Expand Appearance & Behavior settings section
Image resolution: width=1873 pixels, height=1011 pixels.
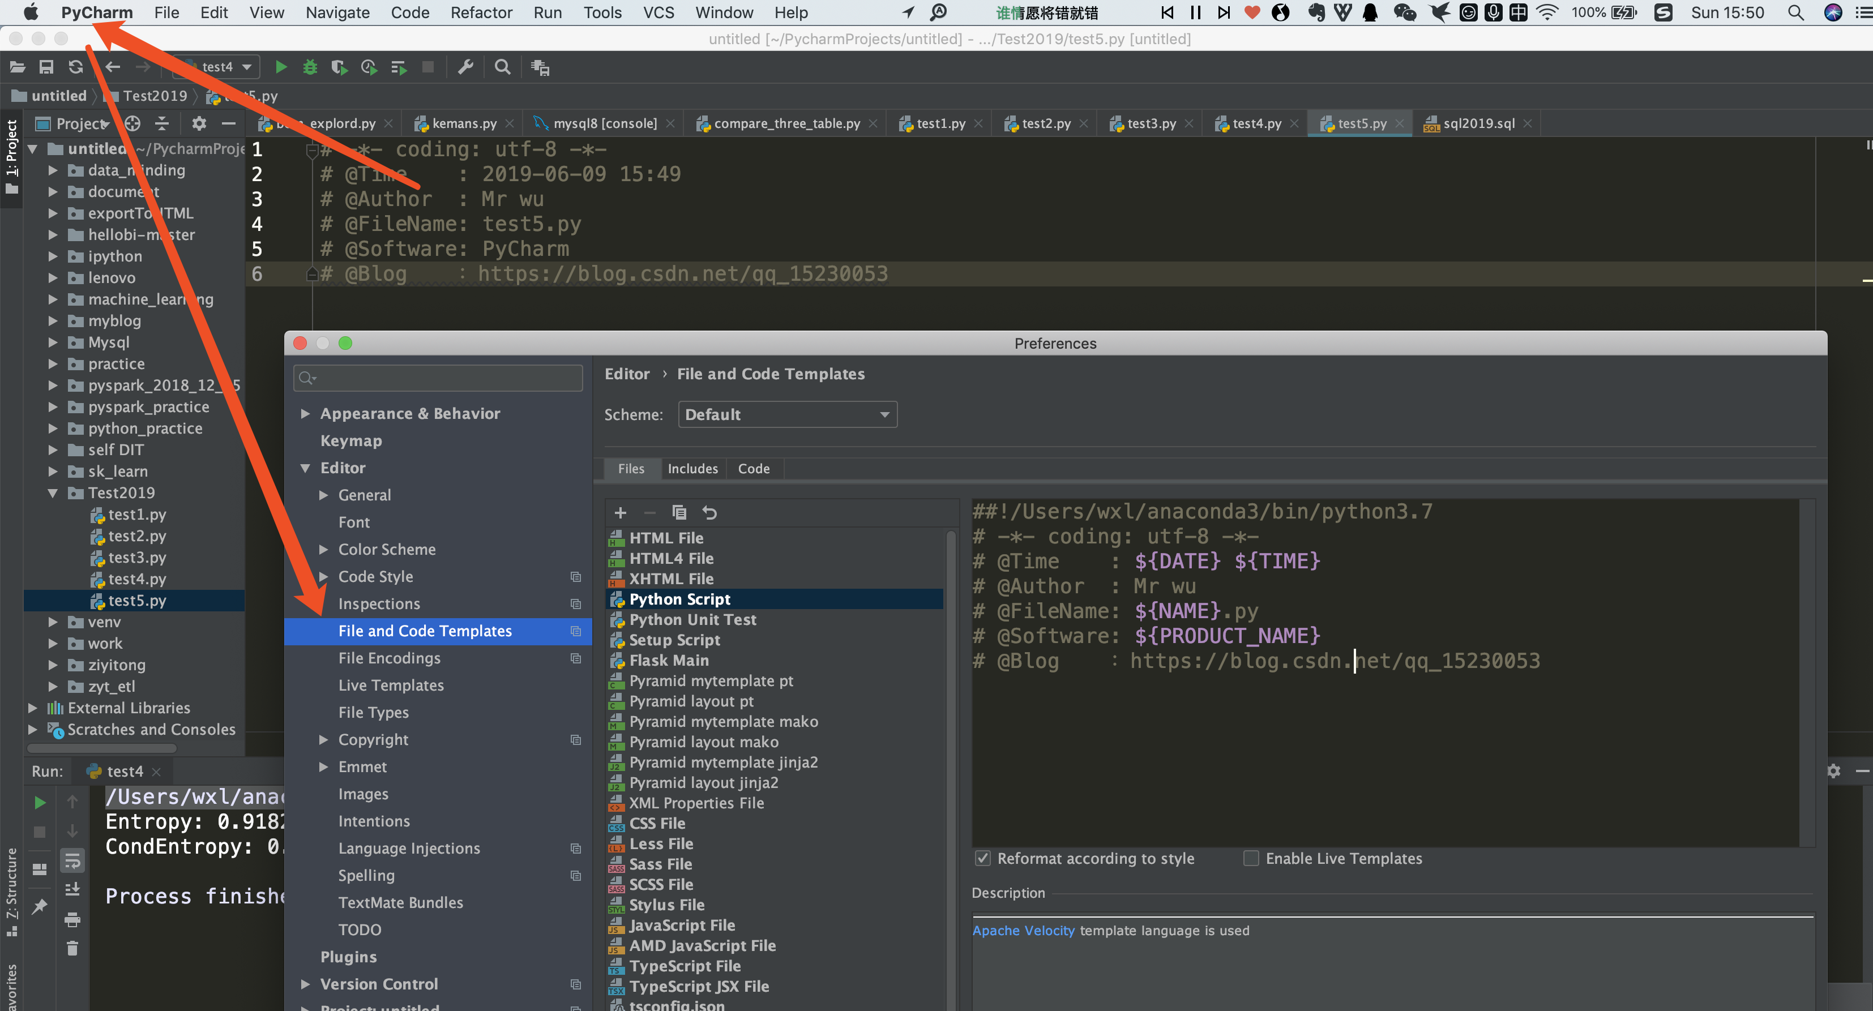coord(305,414)
